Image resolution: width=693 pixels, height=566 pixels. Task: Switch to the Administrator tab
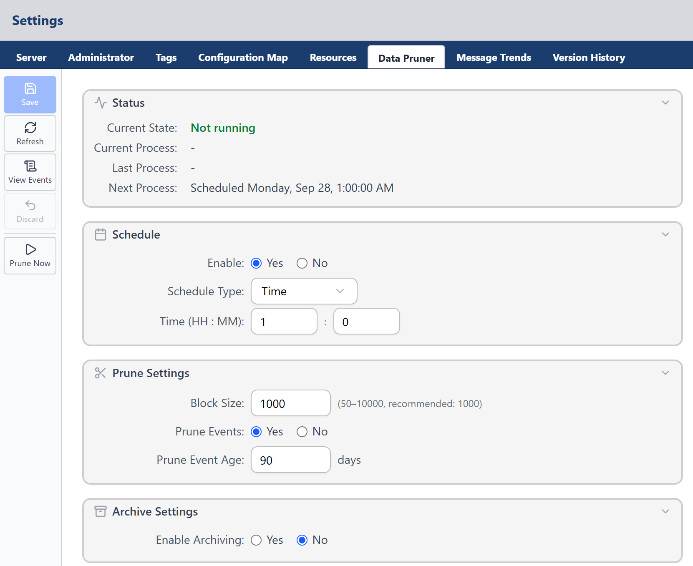tap(101, 58)
